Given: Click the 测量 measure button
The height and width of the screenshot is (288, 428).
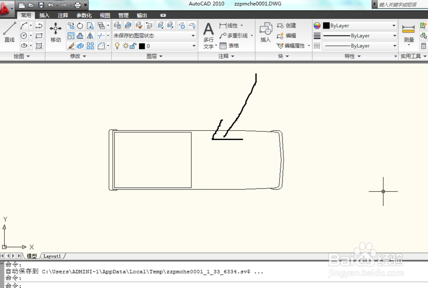Looking at the screenshot, I should 409,33.
